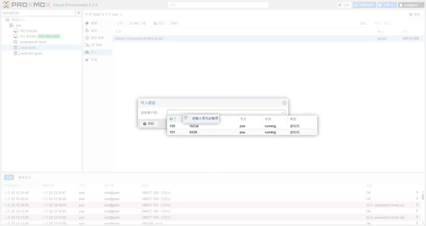
Task: Open the root@pam user menu
Action: pyautogui.click(x=411, y=5)
